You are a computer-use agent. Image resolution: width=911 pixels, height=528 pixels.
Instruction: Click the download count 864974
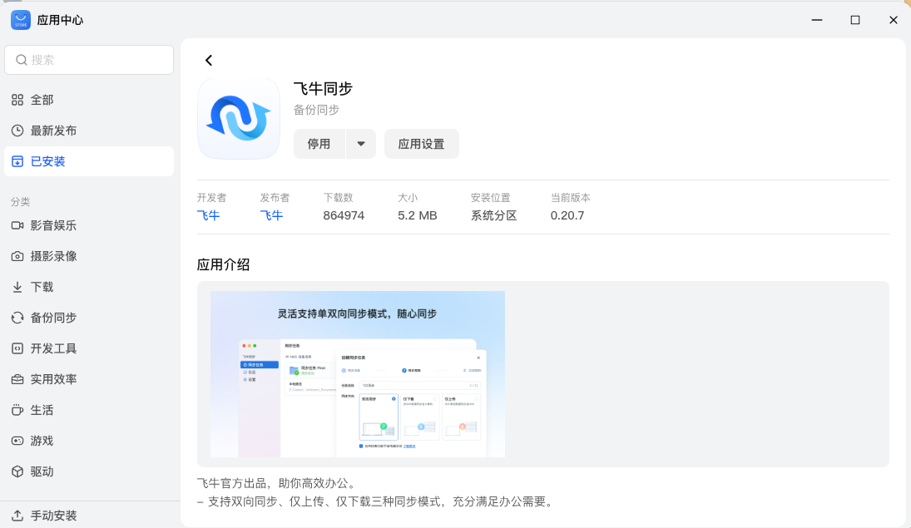pos(344,215)
